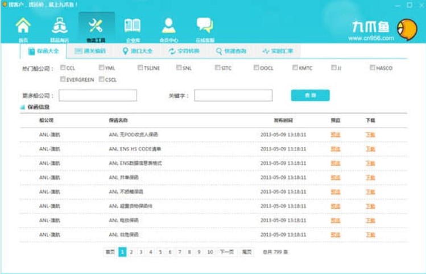Viewport: 426px width, 274px height.
Task: Select the logistics tools wrench icon
Action: (94, 26)
